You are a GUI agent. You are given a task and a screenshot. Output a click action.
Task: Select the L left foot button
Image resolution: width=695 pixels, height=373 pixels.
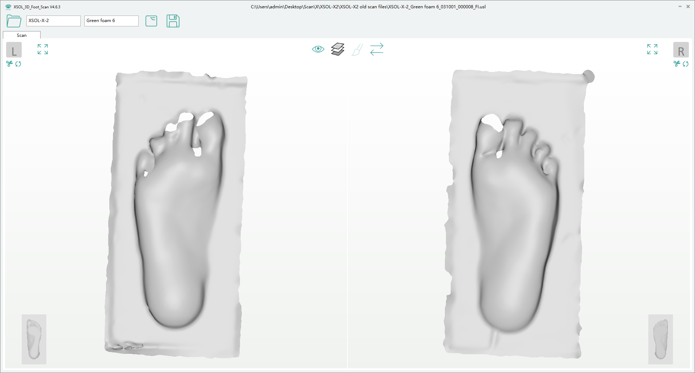point(14,50)
